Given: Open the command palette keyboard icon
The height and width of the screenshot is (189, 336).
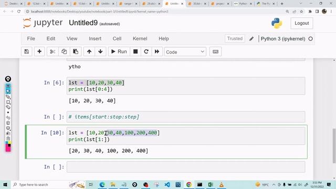Looking at the screenshot, I should [x=216, y=51].
